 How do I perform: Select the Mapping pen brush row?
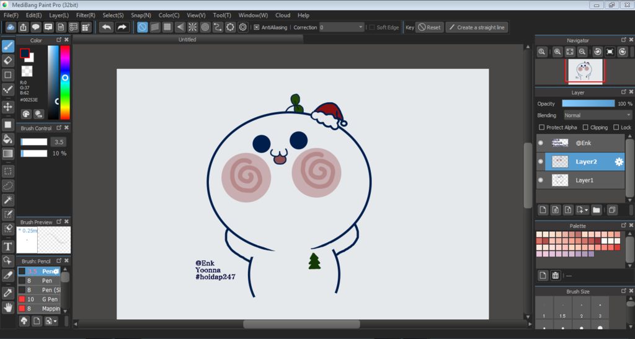[x=39, y=309]
